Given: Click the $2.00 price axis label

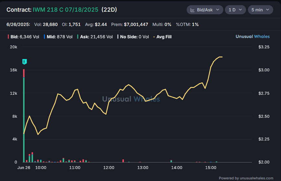Looking at the screenshot, I should pos(264,162).
